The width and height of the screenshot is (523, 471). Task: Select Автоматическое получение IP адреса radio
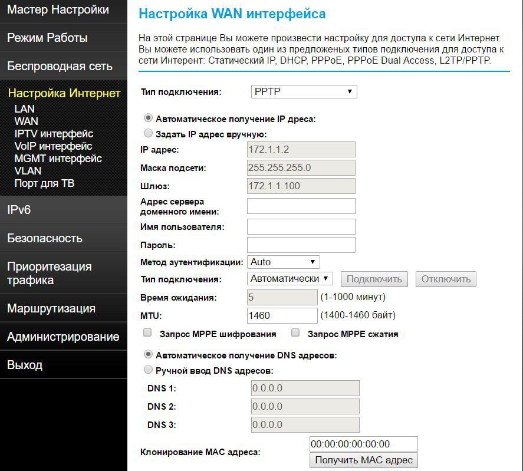click(x=148, y=118)
